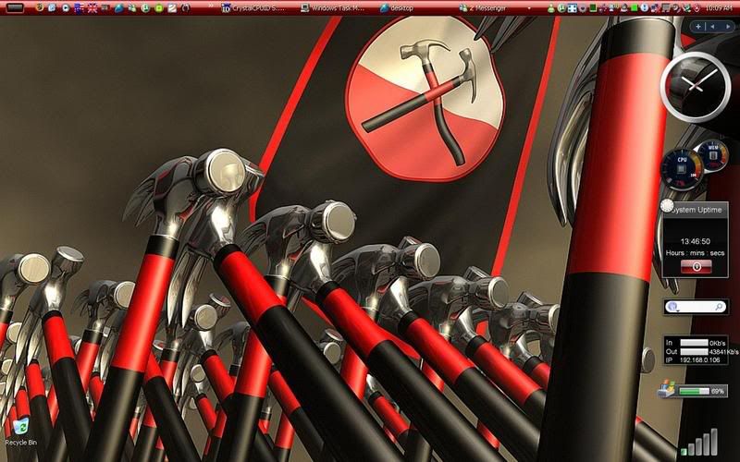Image resolution: width=740 pixels, height=462 pixels.
Task: Click the sidebar add gadget plus button
Action: pos(698,27)
